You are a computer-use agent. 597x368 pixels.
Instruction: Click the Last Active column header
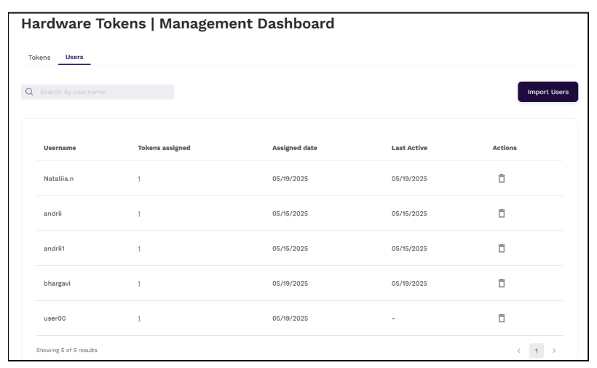tap(409, 148)
